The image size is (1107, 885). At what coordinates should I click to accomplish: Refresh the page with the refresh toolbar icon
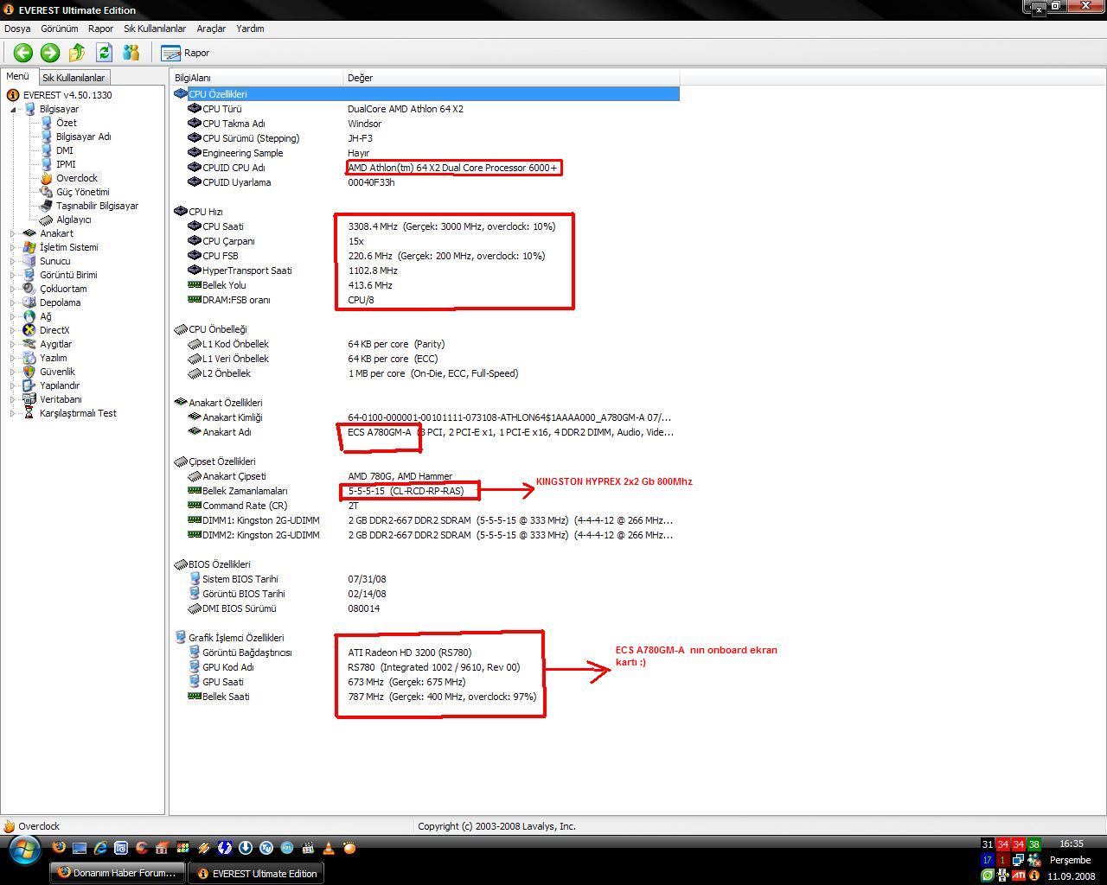(104, 53)
